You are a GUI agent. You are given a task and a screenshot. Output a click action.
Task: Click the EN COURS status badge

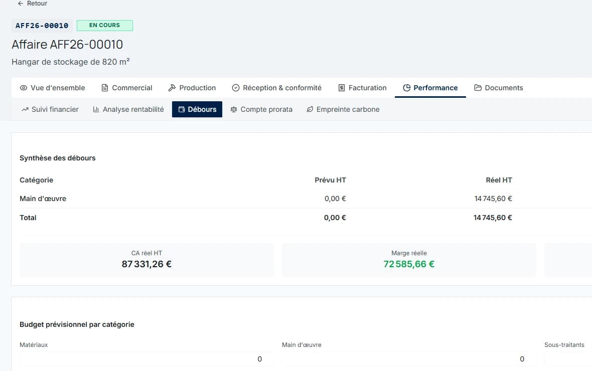(x=104, y=25)
